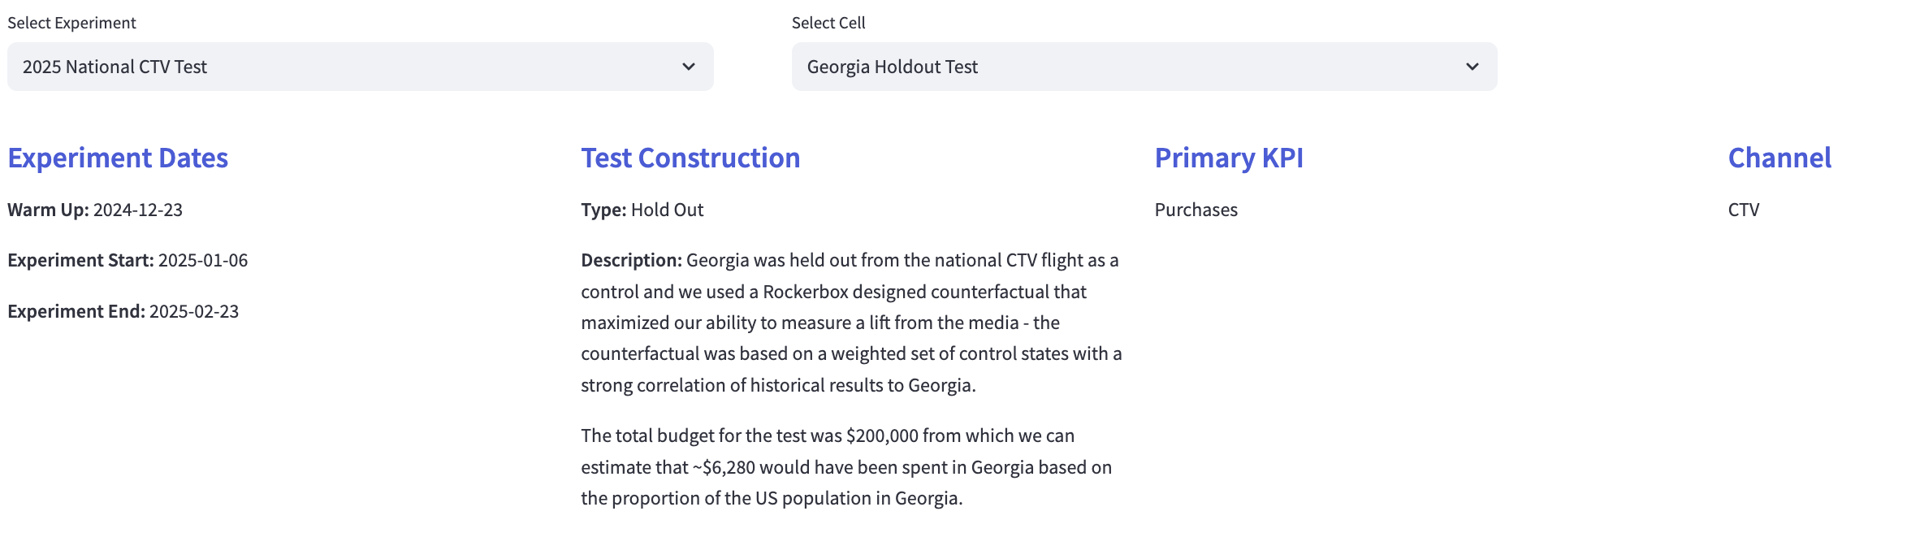
Task: Click the Experiment Dates heading
Action: (x=118, y=158)
